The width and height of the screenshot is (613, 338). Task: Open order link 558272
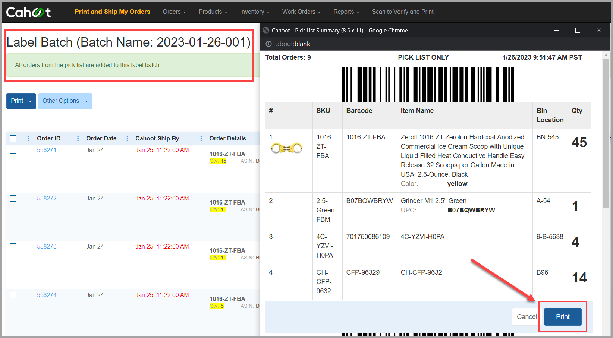tap(47, 198)
